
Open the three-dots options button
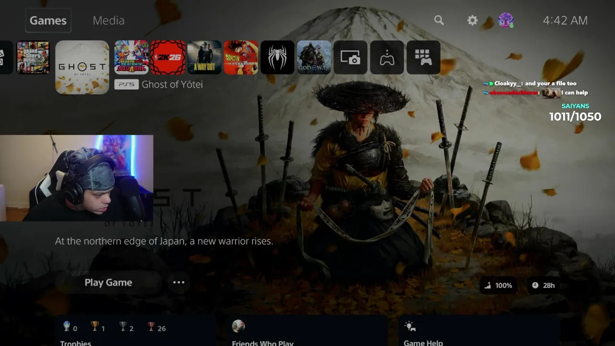179,283
